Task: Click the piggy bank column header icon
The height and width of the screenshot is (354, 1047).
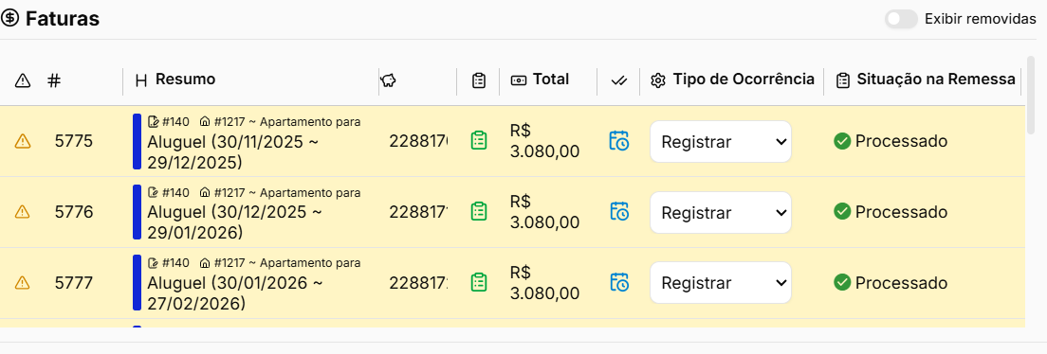Action: tap(388, 80)
